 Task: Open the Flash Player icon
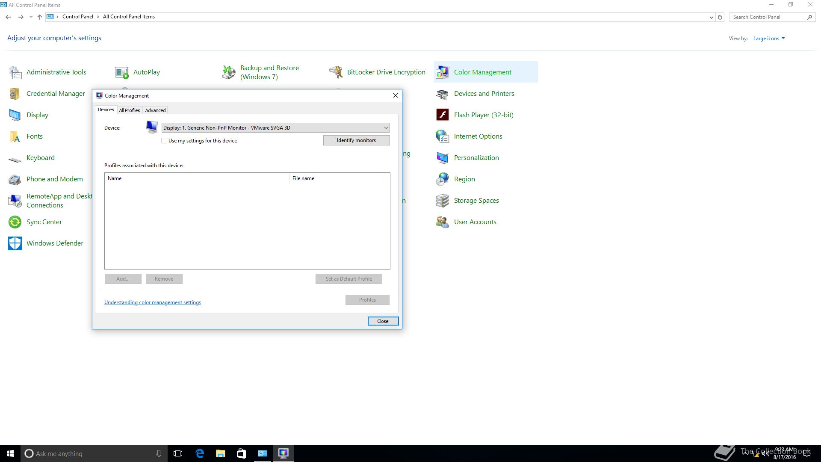click(443, 115)
